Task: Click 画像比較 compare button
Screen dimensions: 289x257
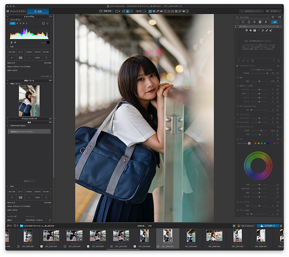Action: coord(105,11)
